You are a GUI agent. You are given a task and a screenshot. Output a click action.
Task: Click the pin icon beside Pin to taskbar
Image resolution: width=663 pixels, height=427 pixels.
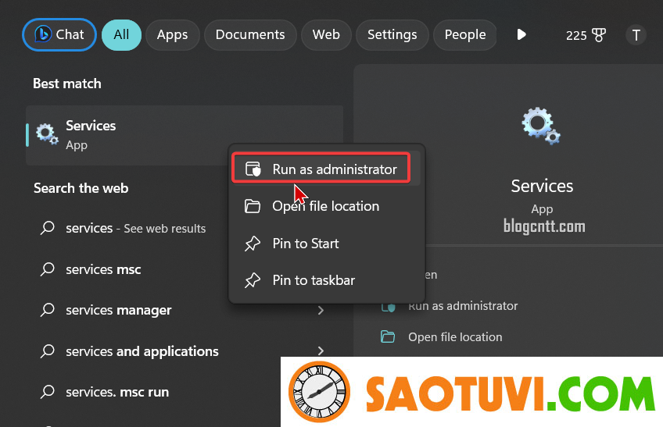point(253,280)
